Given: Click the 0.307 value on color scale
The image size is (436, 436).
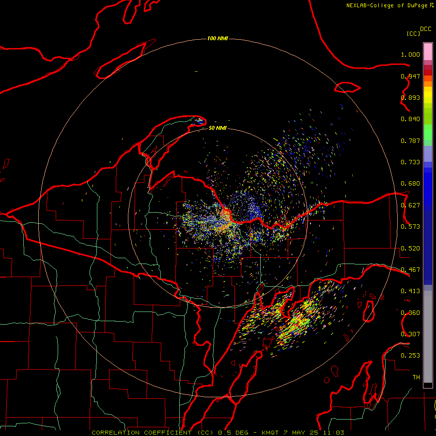Looking at the screenshot, I should (410, 334).
